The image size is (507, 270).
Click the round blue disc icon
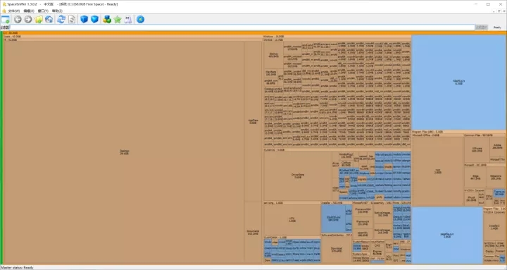coord(140,20)
